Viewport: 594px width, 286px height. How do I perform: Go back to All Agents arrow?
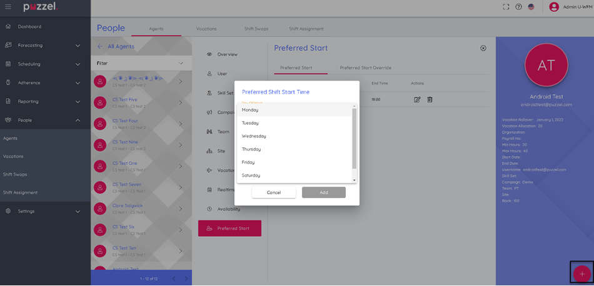(100, 46)
